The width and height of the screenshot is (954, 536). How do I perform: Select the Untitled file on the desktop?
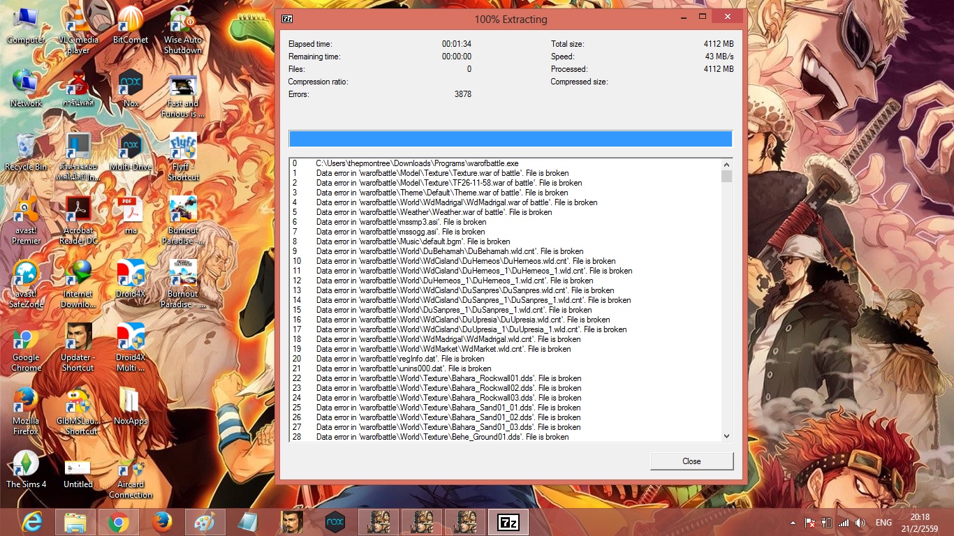tap(78, 473)
